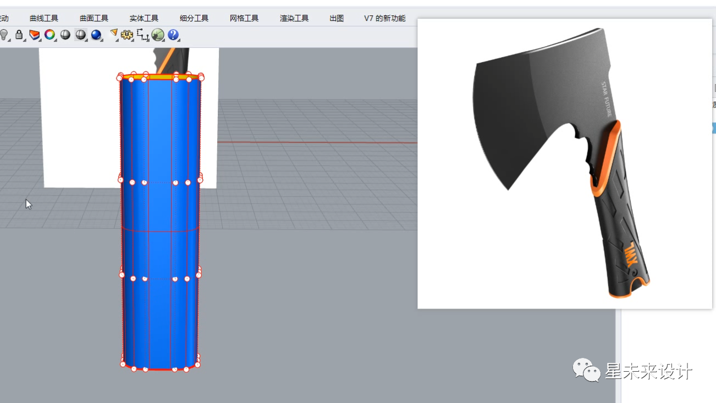Click the color wheel icon
This screenshot has width=716, height=403.
click(x=50, y=35)
